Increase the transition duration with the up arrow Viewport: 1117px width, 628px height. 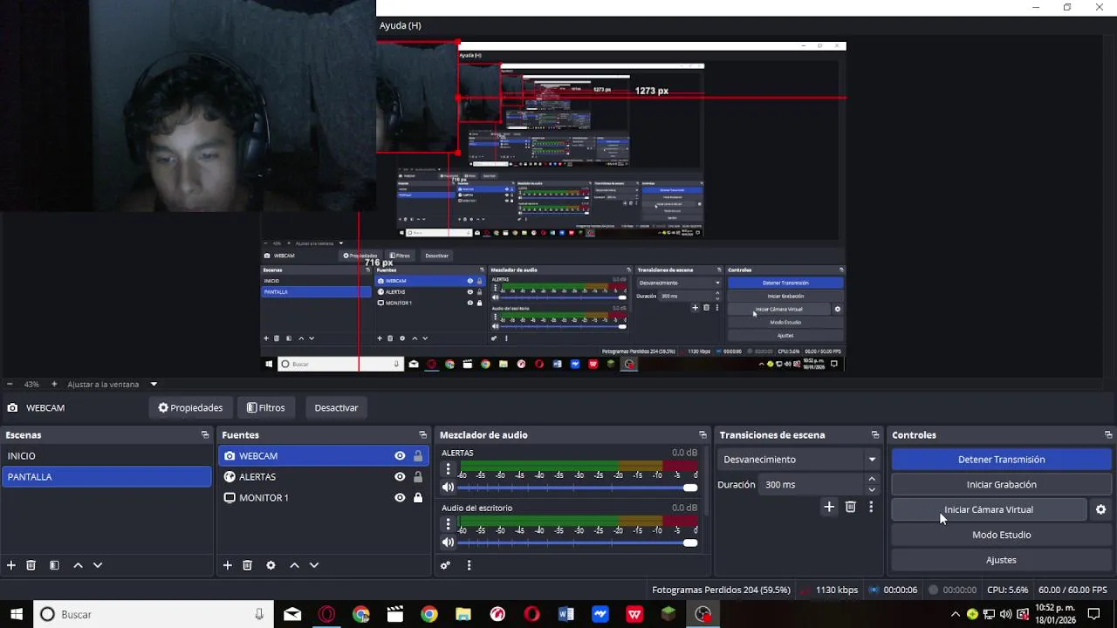[x=871, y=479]
